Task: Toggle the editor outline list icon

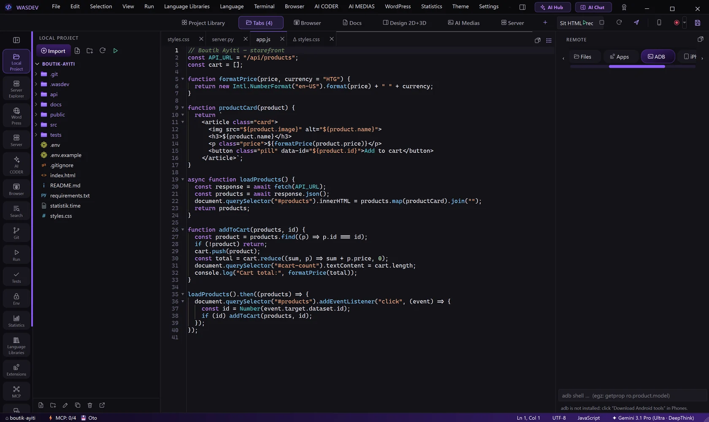Action: (x=549, y=40)
